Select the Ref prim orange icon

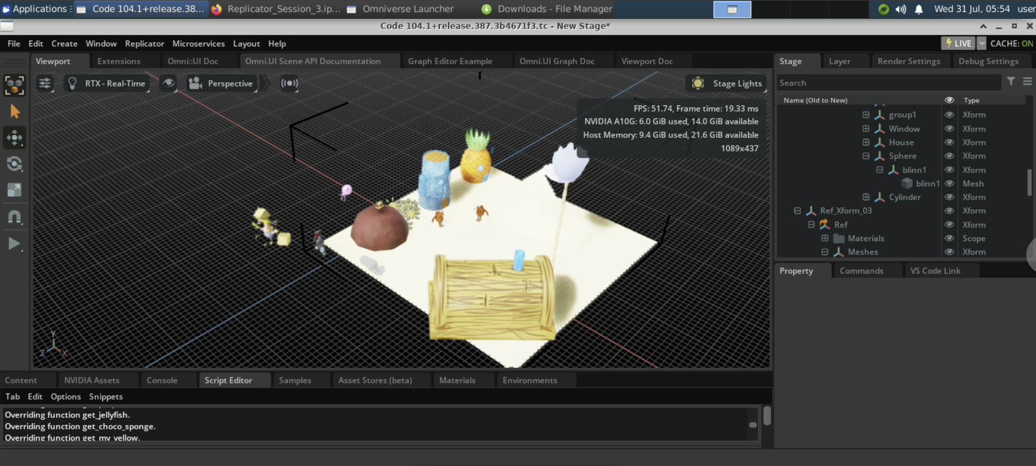pos(825,224)
